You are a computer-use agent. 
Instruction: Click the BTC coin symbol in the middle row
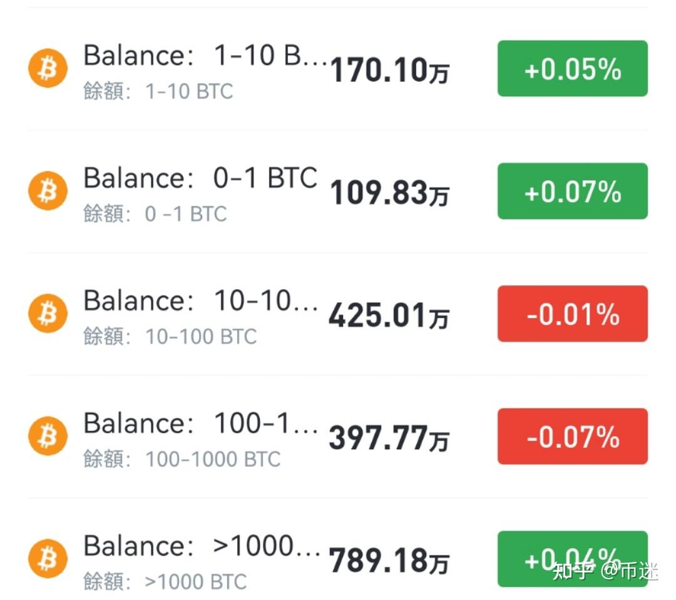click(47, 313)
